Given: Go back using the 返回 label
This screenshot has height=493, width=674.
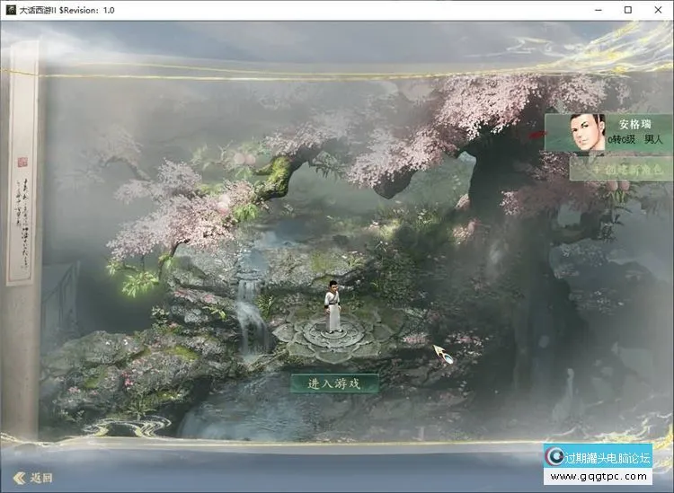Looking at the screenshot, I should (41, 478).
